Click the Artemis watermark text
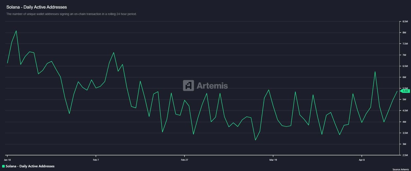 tap(212, 86)
